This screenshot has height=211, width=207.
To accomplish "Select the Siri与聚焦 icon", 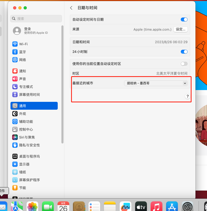I will tap(15, 137).
